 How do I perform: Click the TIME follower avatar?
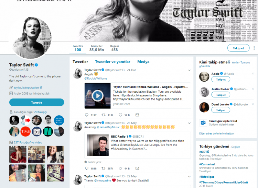pyautogui.click(x=25, y=131)
